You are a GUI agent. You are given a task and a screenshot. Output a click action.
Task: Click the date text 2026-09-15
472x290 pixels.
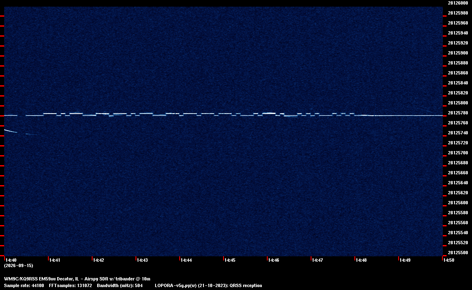[x=18, y=265]
